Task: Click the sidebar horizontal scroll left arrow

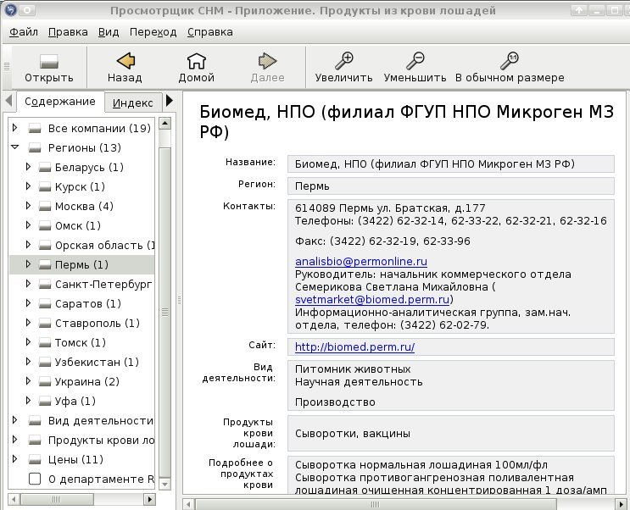Action: (14, 500)
